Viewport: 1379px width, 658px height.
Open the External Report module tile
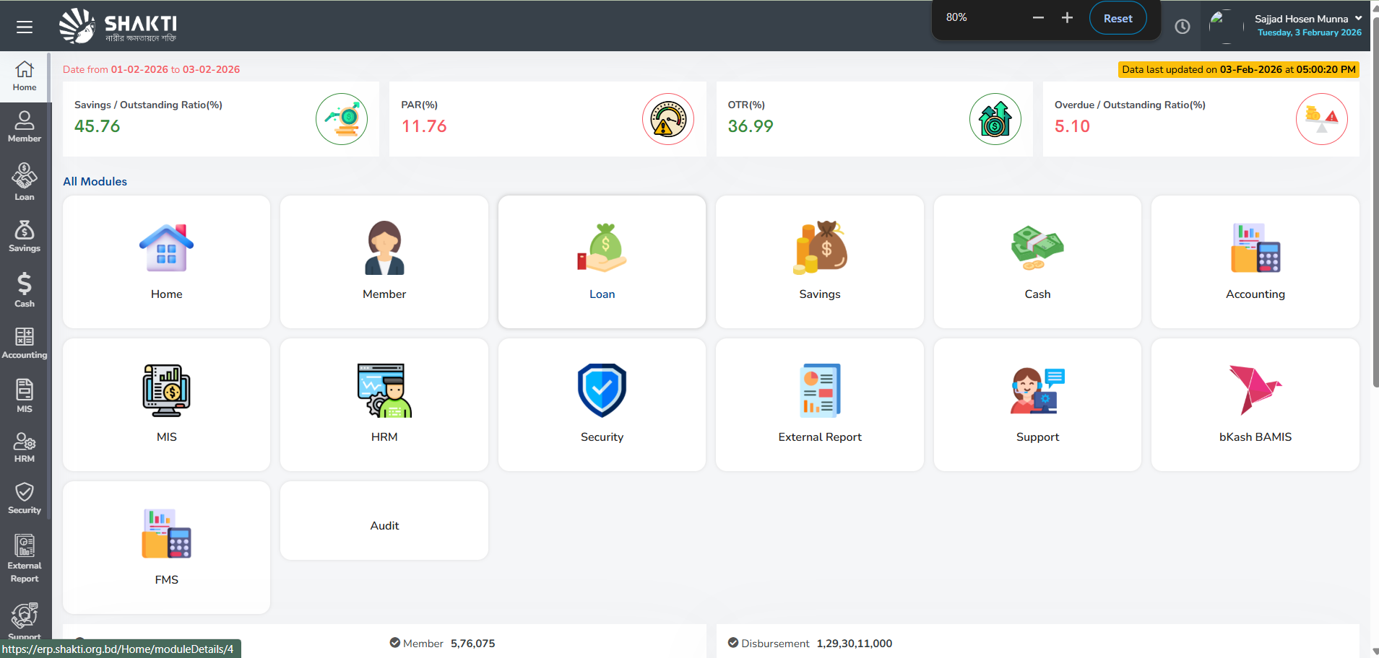click(819, 404)
